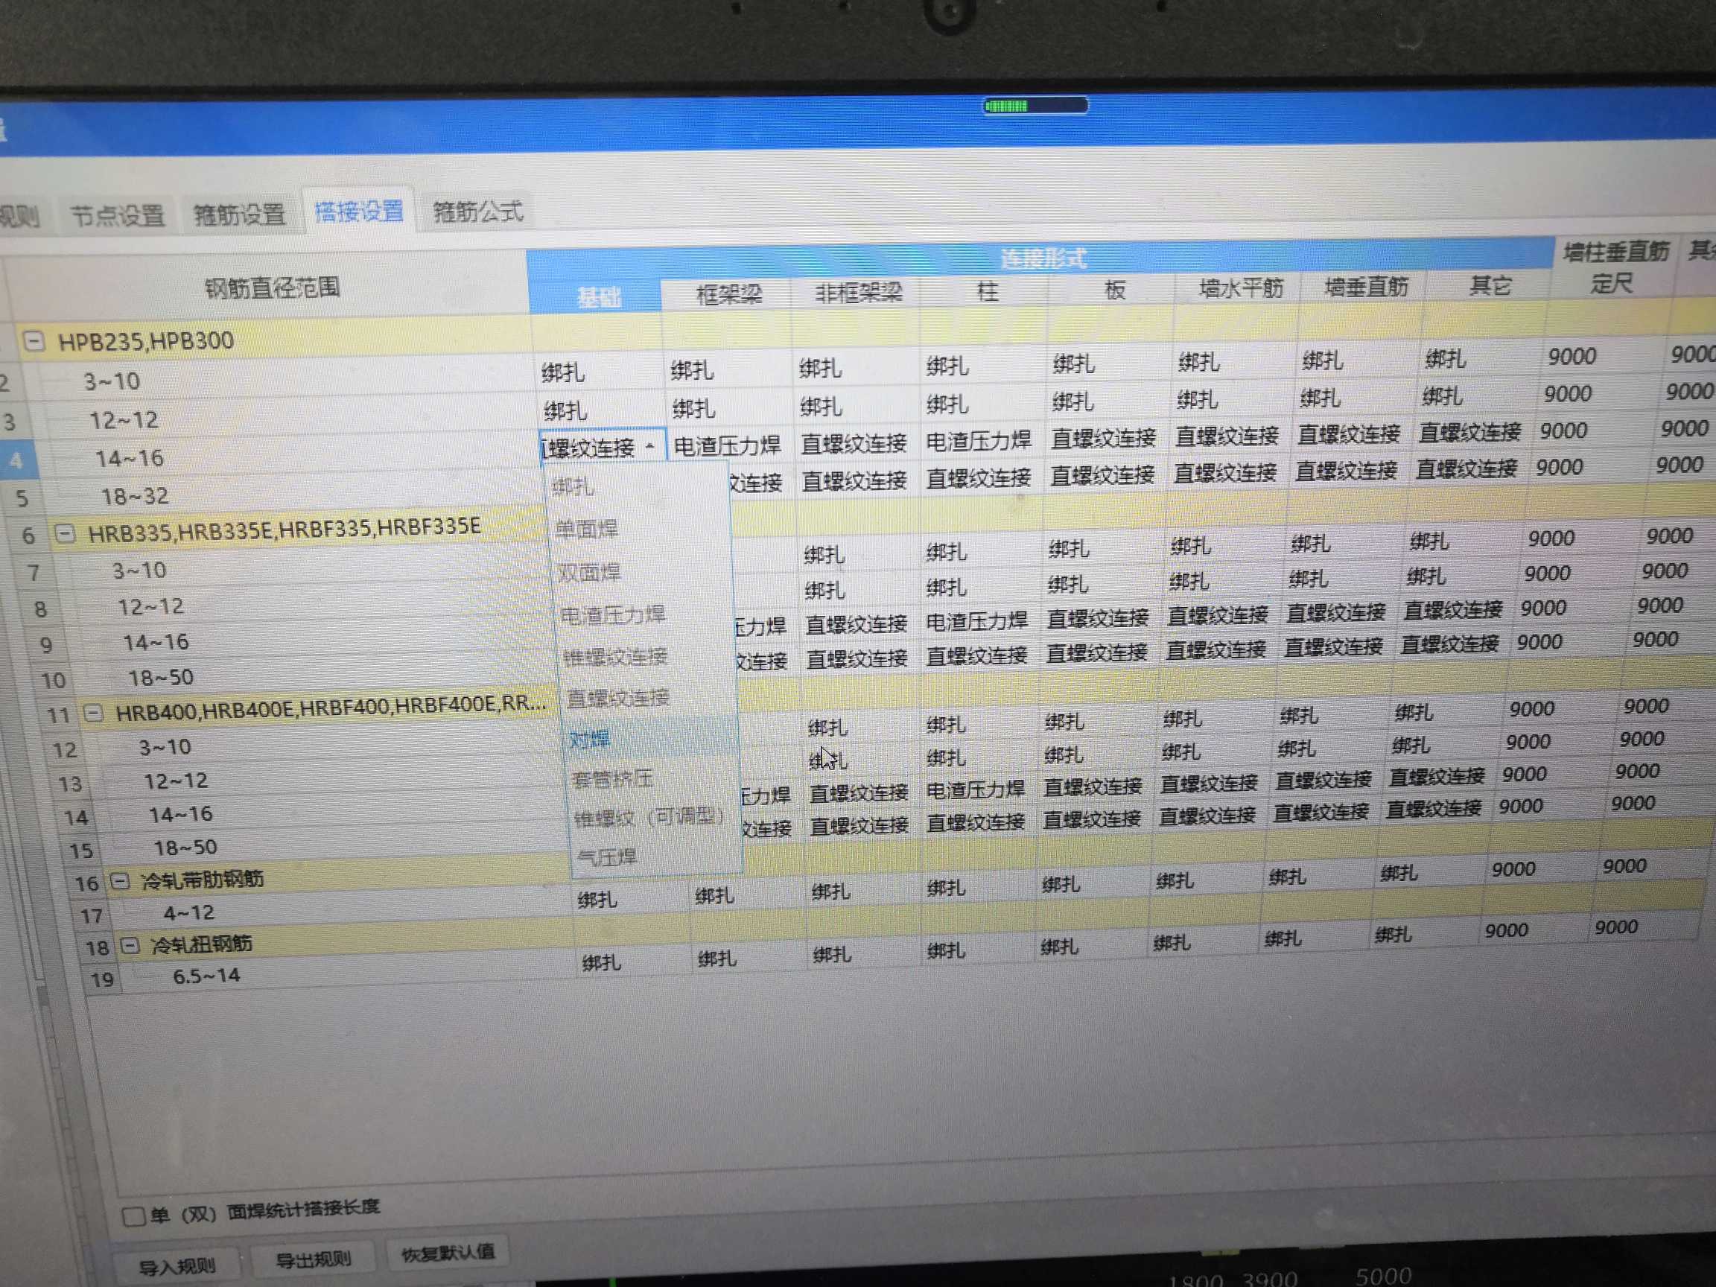Open the 箍筋公式 tab
This screenshot has width=1716, height=1287.
(x=478, y=210)
